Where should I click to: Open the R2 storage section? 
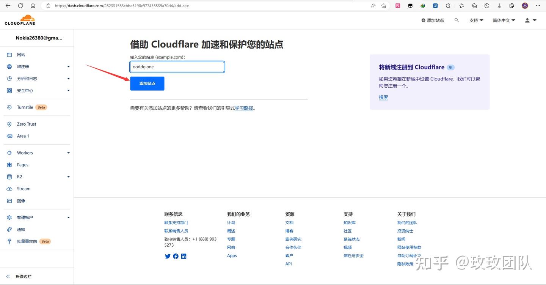point(20,176)
